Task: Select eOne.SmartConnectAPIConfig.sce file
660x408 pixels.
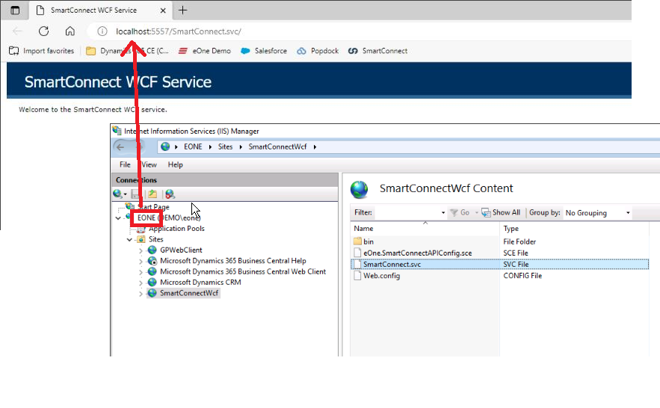Action: point(418,253)
